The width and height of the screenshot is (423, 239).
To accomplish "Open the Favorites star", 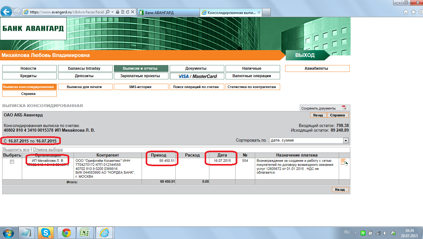I will point(413,12).
